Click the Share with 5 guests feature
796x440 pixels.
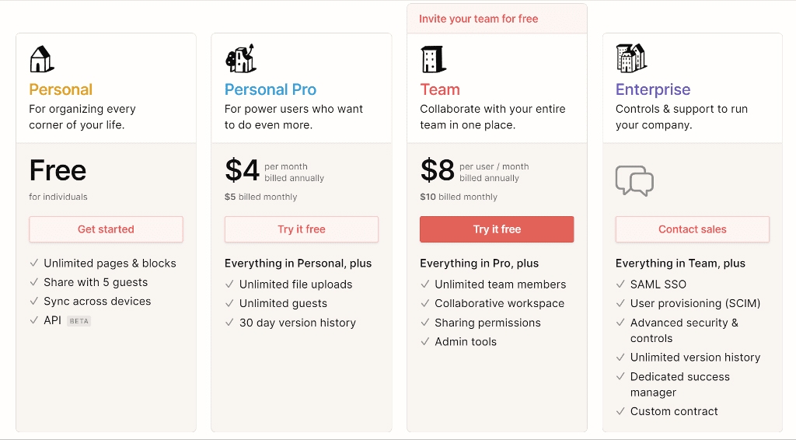pyautogui.click(x=96, y=282)
